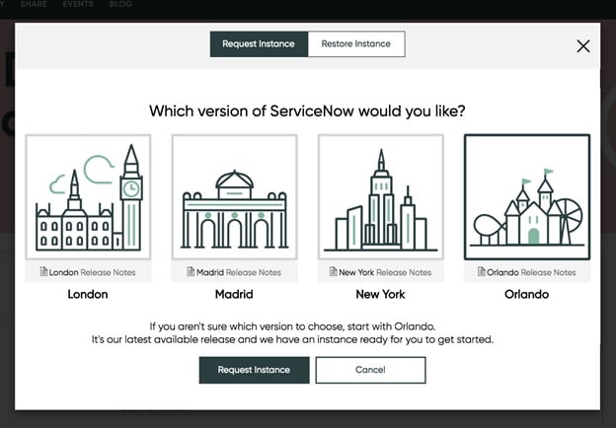
Task: Cancel the instance request dialog
Action: (370, 370)
